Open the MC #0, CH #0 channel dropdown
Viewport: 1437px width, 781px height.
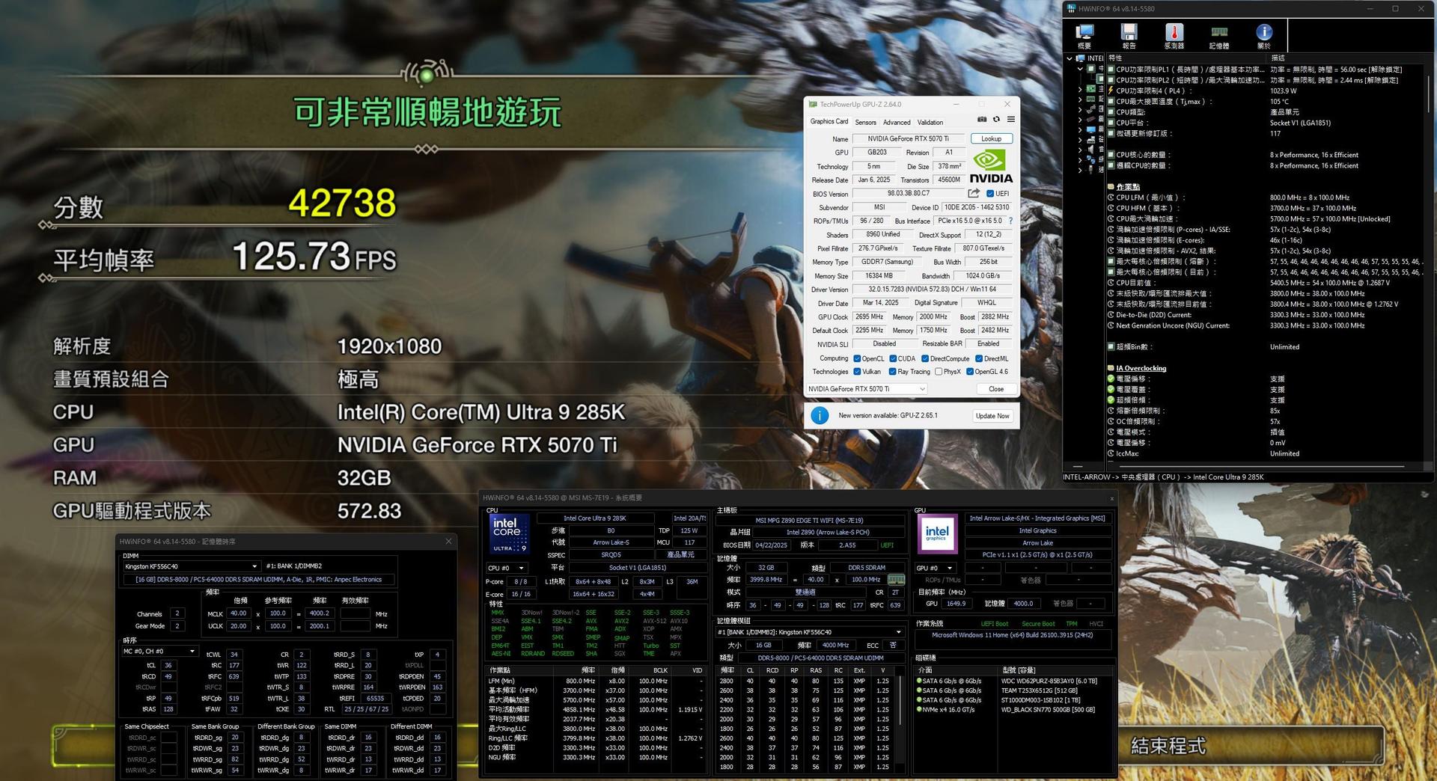[x=159, y=651]
